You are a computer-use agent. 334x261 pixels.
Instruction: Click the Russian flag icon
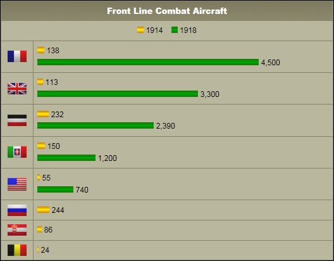[x=17, y=210]
